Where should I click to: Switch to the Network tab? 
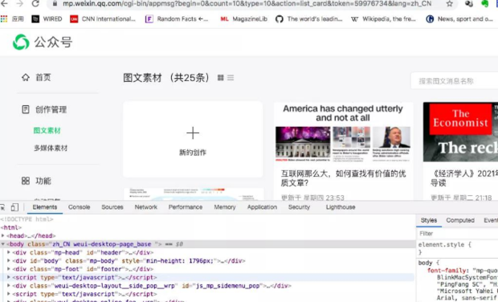click(145, 207)
